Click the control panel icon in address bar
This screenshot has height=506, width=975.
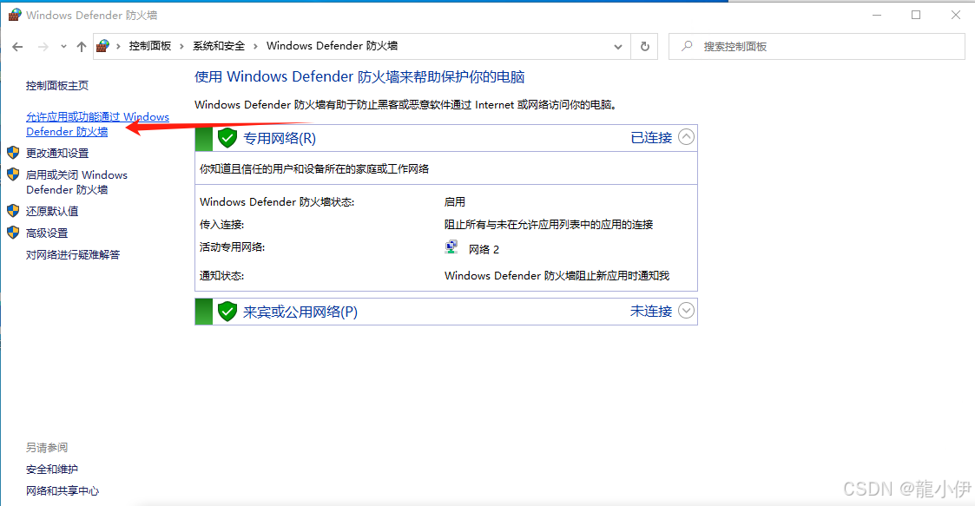[x=103, y=46]
